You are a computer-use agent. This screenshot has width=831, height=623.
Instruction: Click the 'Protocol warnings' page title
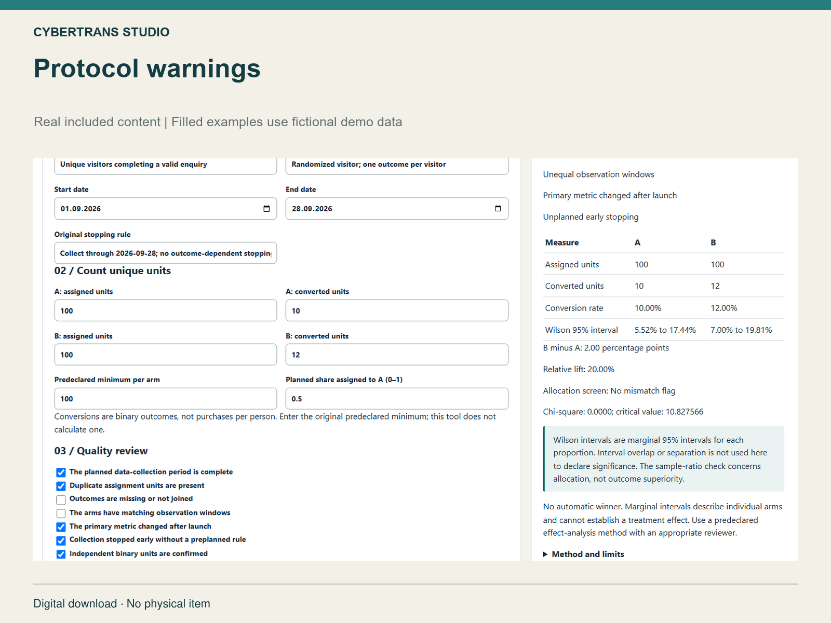(147, 69)
